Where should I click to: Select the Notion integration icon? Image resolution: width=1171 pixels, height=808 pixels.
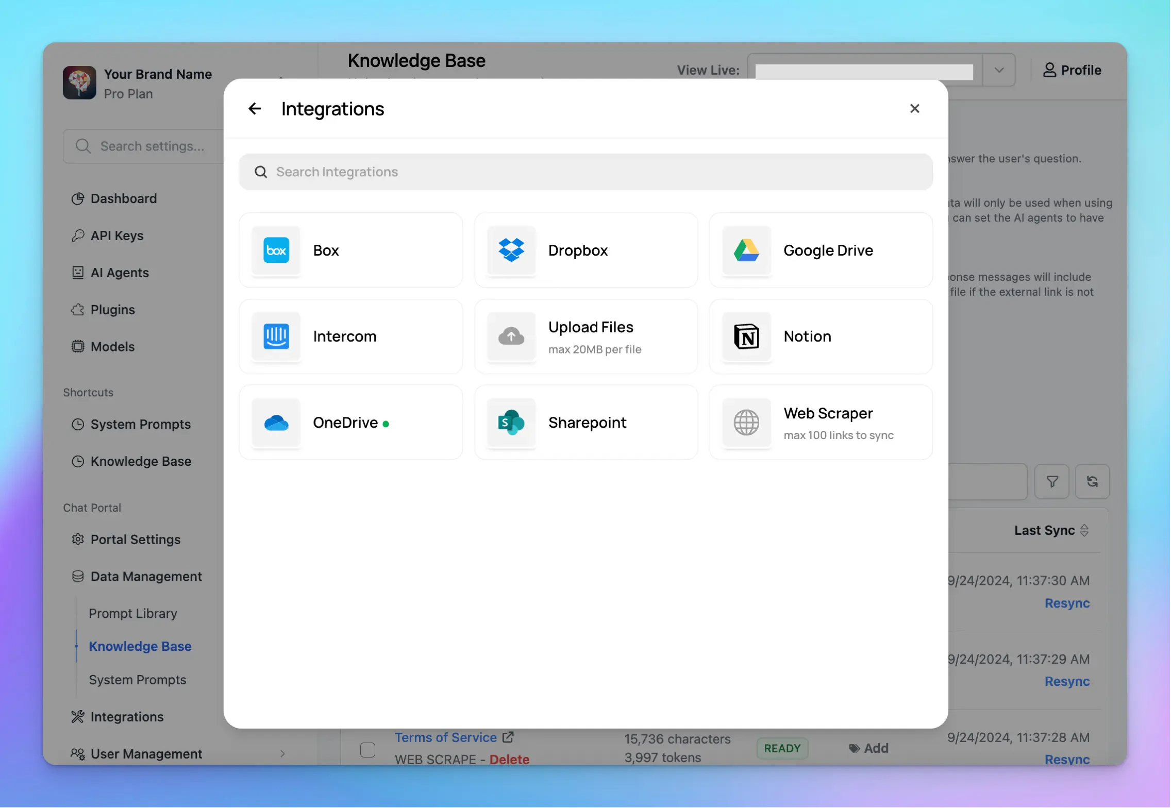click(746, 336)
